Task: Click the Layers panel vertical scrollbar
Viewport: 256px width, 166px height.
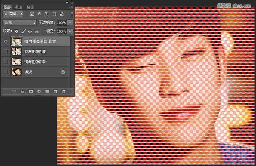Action: tap(72, 62)
